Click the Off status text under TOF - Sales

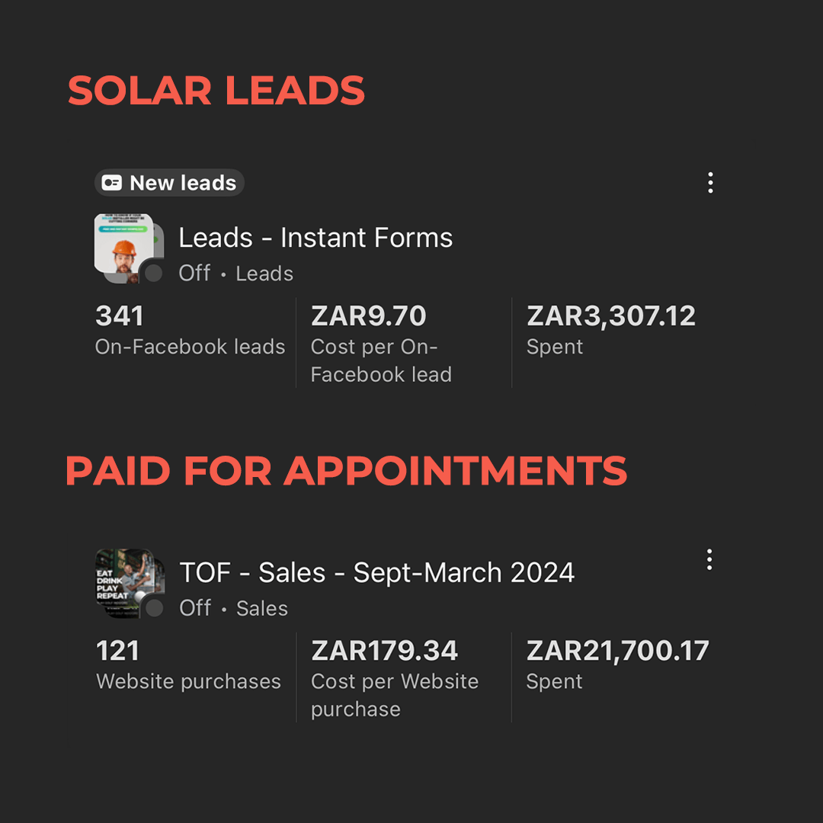[195, 608]
